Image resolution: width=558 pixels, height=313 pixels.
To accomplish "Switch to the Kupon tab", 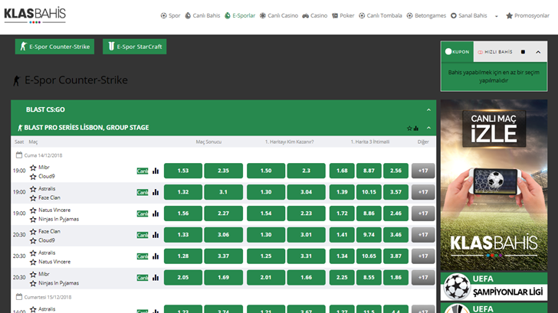I will pos(458,52).
